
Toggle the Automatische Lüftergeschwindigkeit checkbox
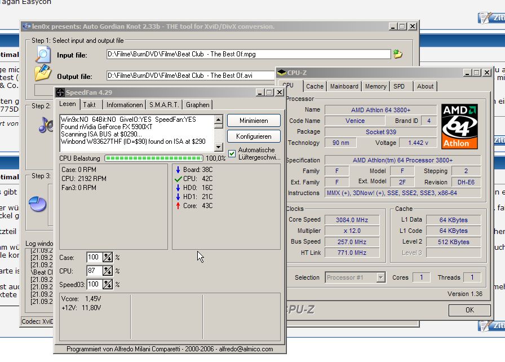[x=232, y=153]
